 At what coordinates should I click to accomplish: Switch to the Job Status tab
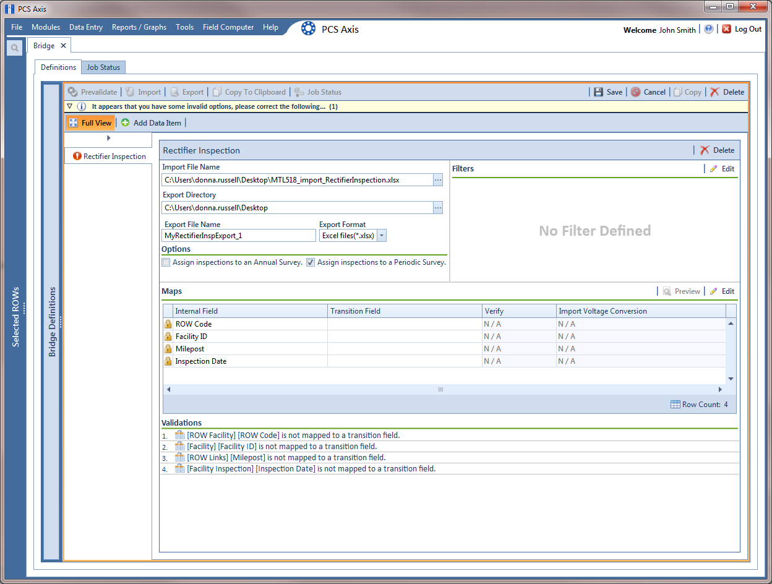pos(103,67)
